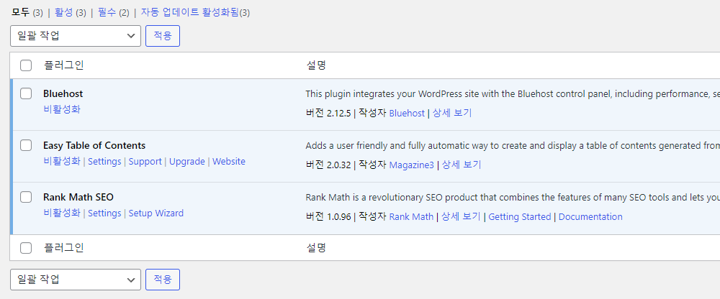Click the Bluehost plugin description text
This screenshot has width=720, height=299.
[513, 94]
